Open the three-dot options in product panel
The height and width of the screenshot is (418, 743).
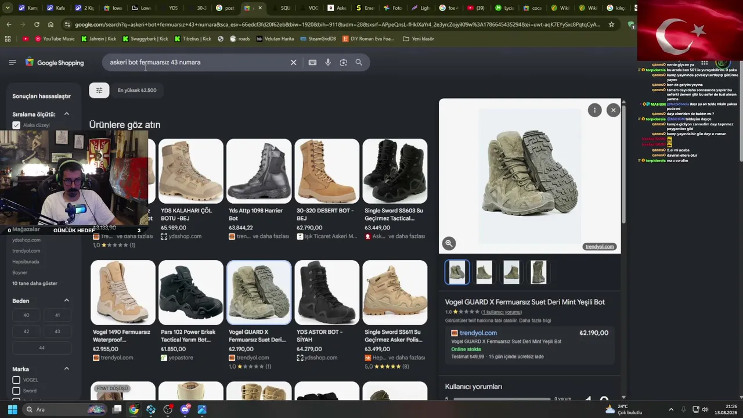pyautogui.click(x=594, y=110)
